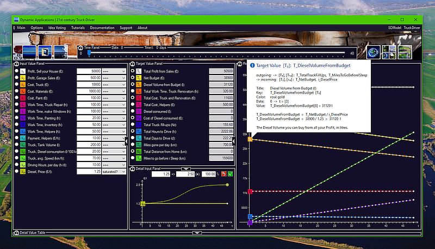Click the Cost, Paint value input field
Image resolution: width=435 pixels, height=249 pixels.
click(89, 98)
